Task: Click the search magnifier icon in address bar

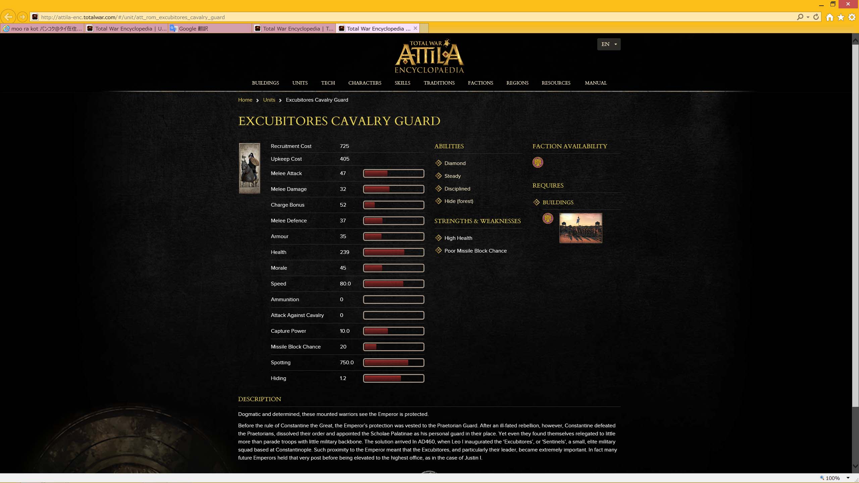Action: 800,17
